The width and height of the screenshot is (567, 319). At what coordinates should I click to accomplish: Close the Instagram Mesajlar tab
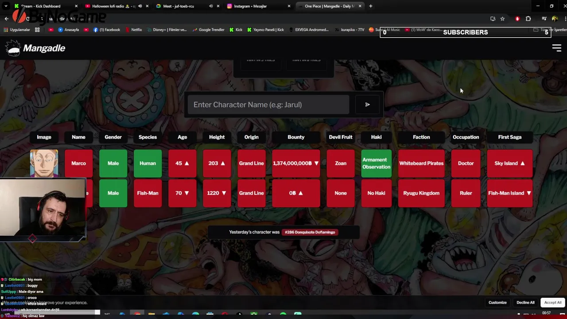(x=289, y=6)
